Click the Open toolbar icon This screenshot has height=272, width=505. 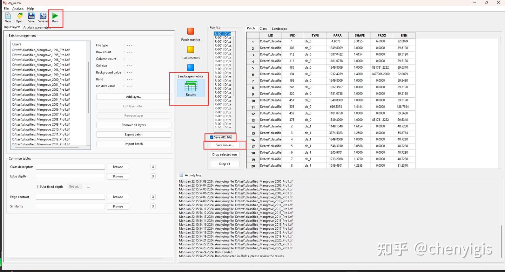pyautogui.click(x=20, y=16)
